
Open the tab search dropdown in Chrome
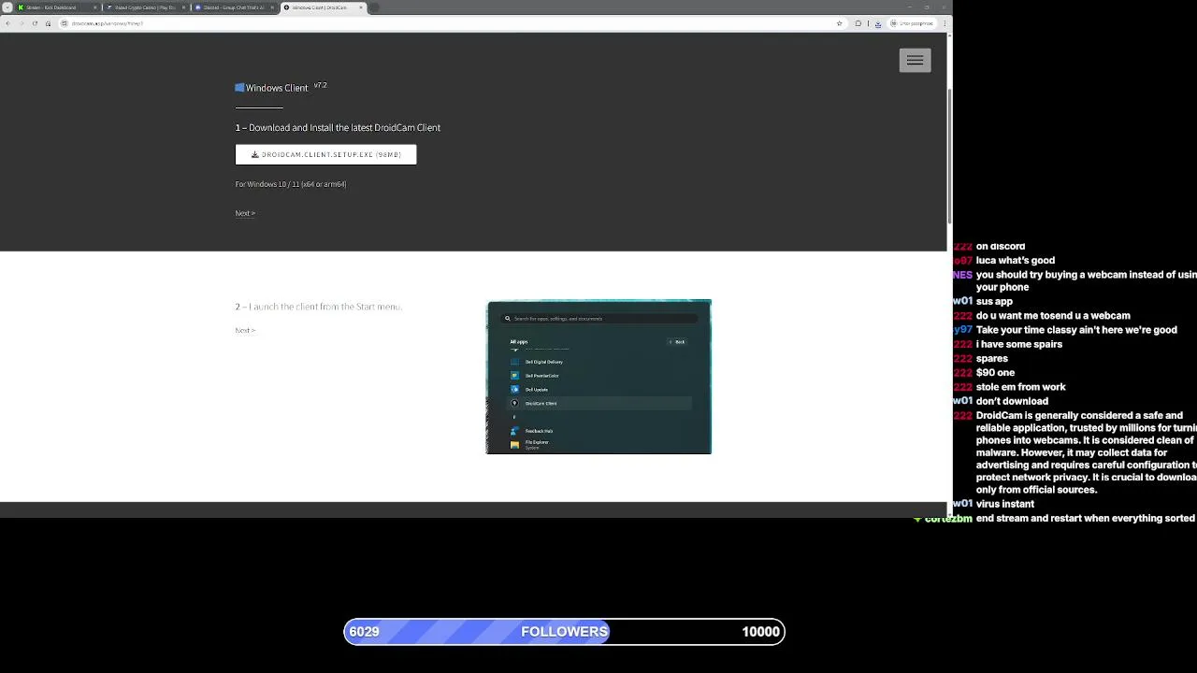[x=7, y=7]
